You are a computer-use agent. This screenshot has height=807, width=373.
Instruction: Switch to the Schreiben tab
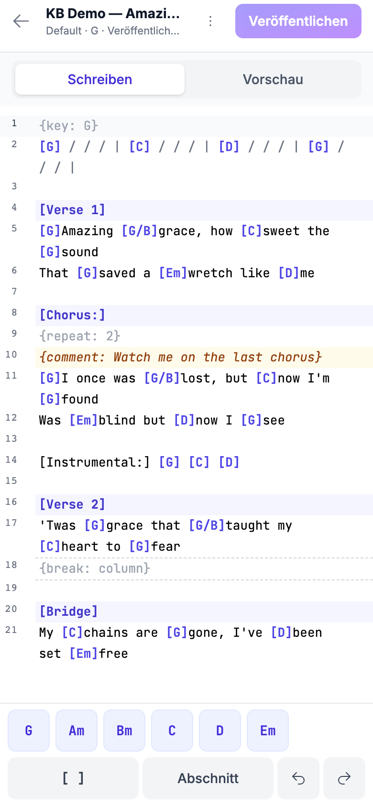100,79
